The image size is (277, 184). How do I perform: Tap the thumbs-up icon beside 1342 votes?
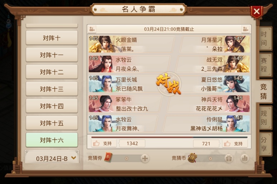tap(97, 143)
